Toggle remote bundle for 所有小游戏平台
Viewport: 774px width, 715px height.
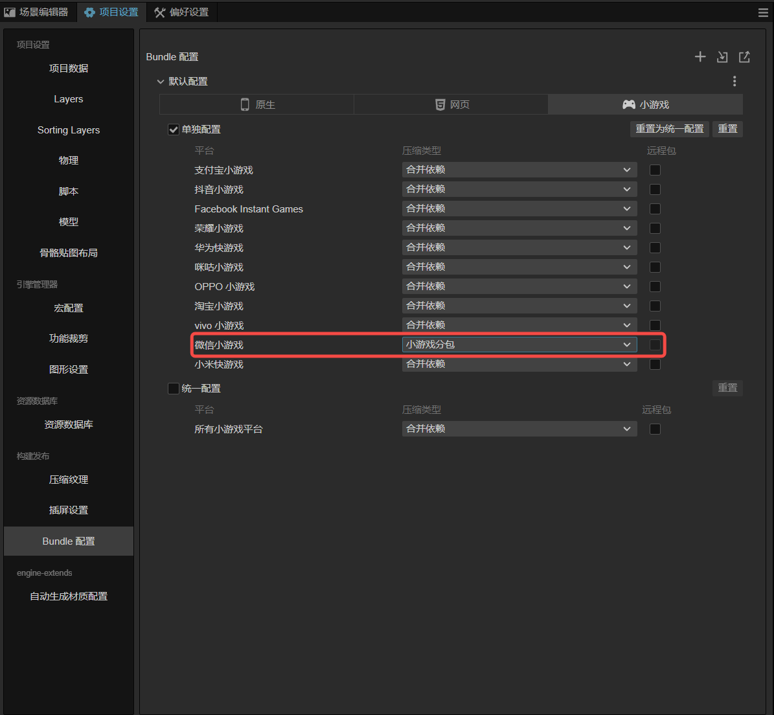(655, 429)
